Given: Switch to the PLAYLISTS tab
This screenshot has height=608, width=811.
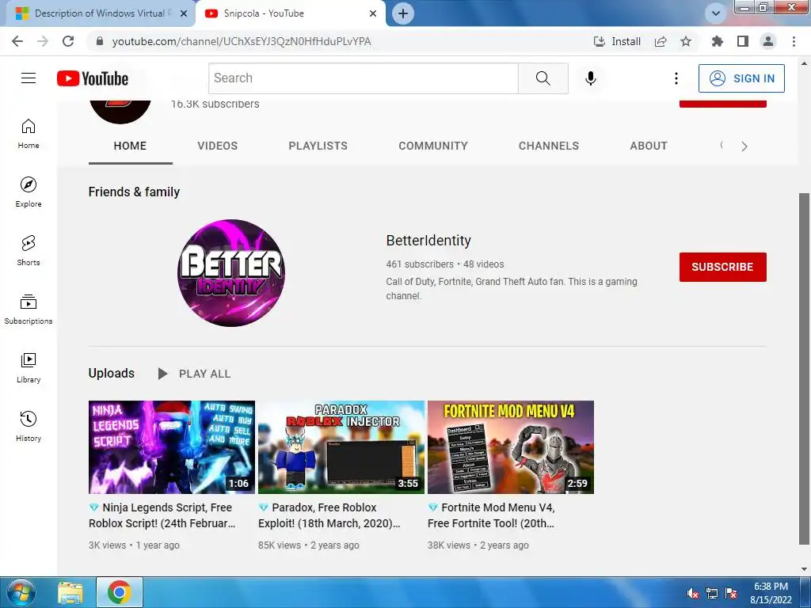Looking at the screenshot, I should tap(318, 146).
